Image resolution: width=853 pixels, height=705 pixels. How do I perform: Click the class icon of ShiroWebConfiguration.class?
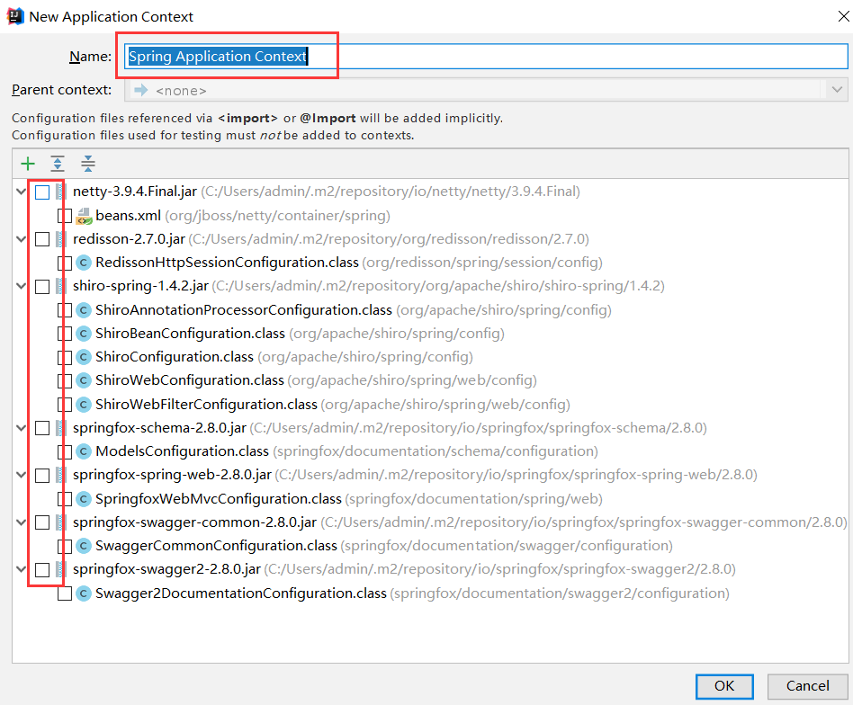click(84, 380)
